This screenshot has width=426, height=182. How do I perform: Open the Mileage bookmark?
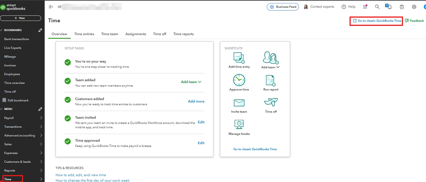coord(10,57)
